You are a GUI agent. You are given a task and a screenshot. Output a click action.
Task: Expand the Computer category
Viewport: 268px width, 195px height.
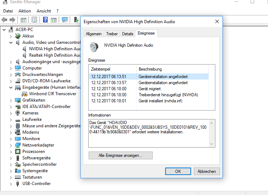pyautogui.click(x=11, y=68)
